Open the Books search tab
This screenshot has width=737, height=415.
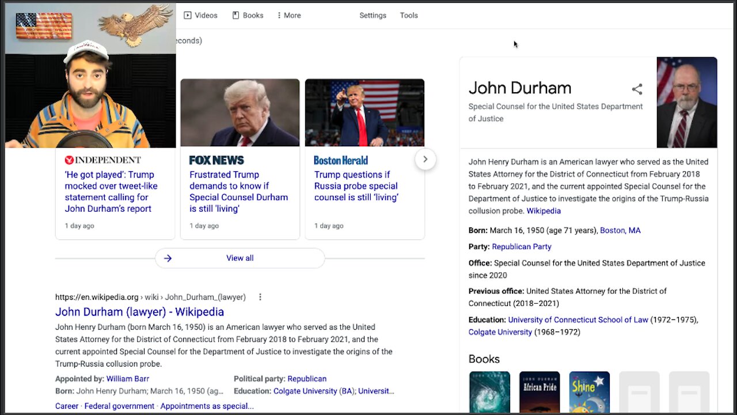tap(248, 16)
